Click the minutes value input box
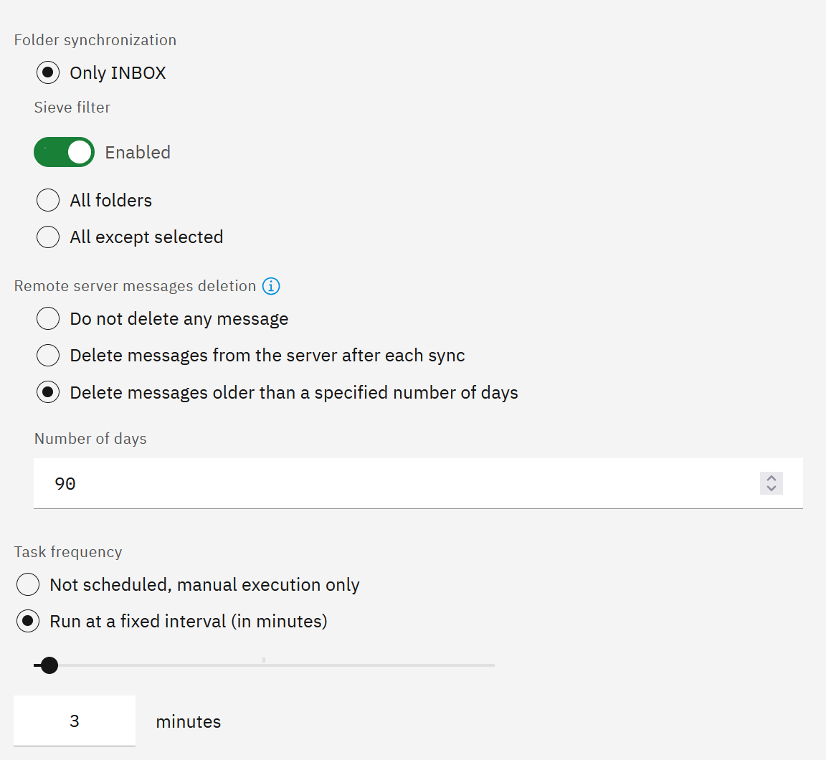Image resolution: width=826 pixels, height=760 pixels. 75,721
